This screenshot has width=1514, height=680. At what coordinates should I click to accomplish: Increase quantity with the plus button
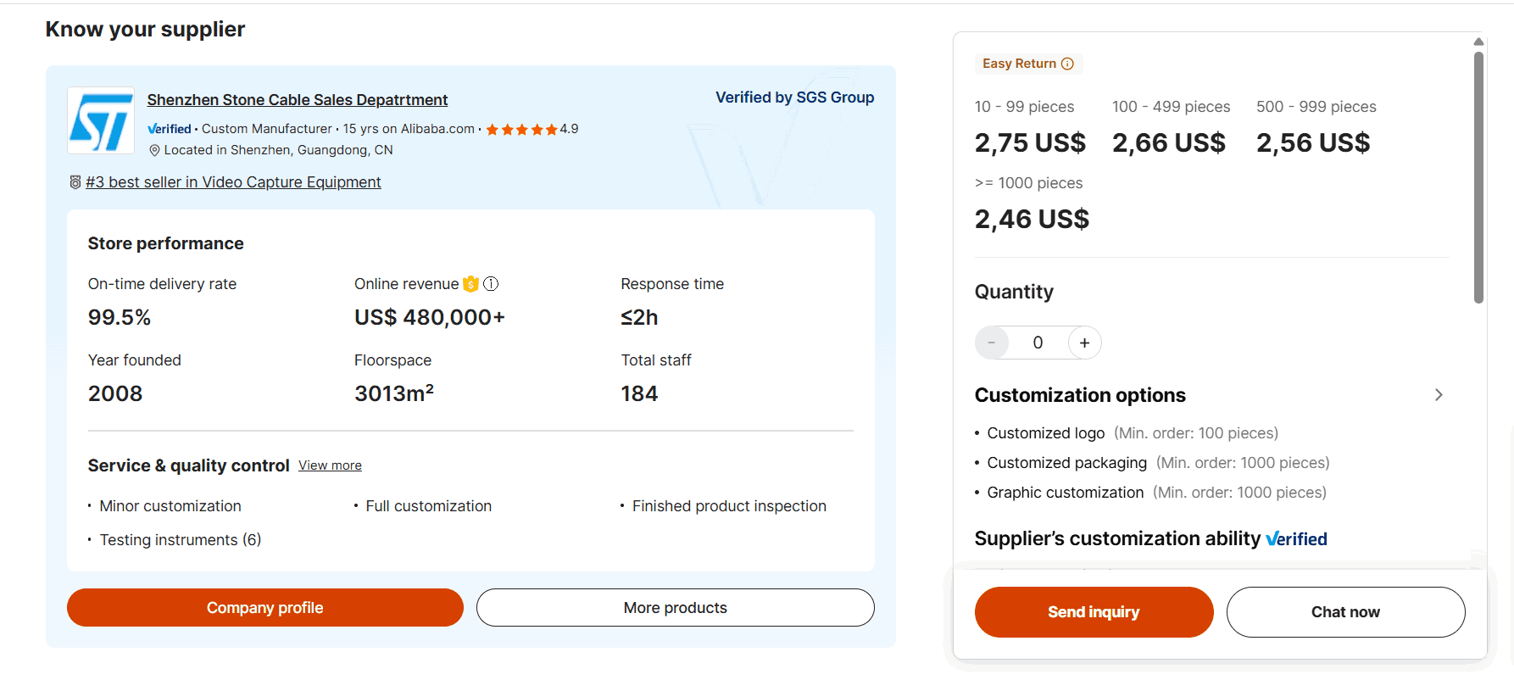[x=1084, y=343]
